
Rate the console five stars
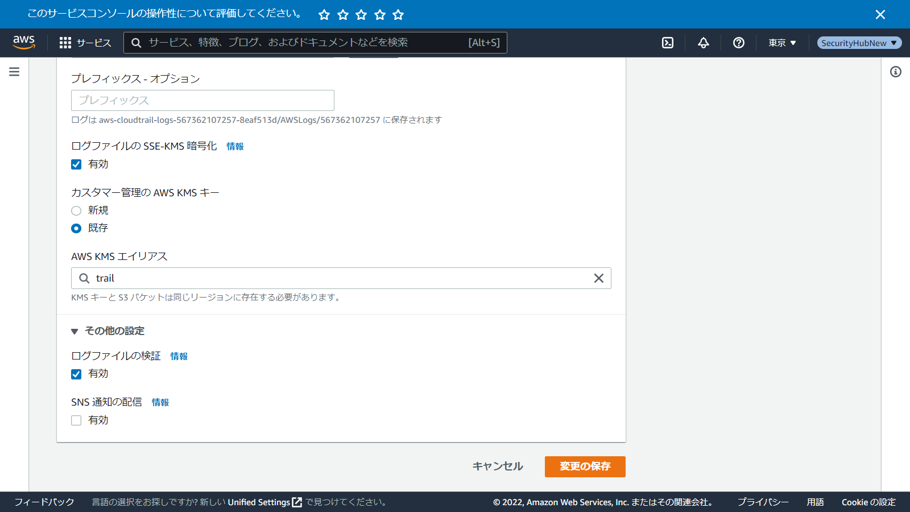coord(398,15)
